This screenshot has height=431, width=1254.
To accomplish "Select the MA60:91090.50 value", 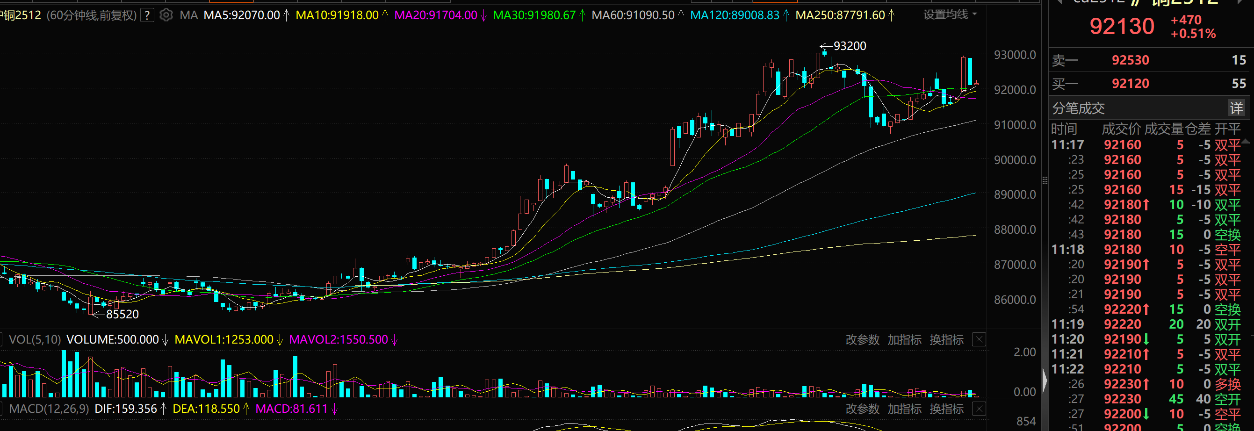I will 633,15.
